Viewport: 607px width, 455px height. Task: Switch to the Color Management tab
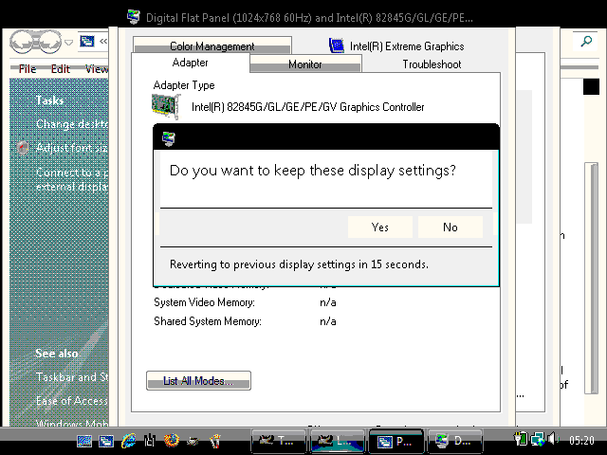[212, 46]
